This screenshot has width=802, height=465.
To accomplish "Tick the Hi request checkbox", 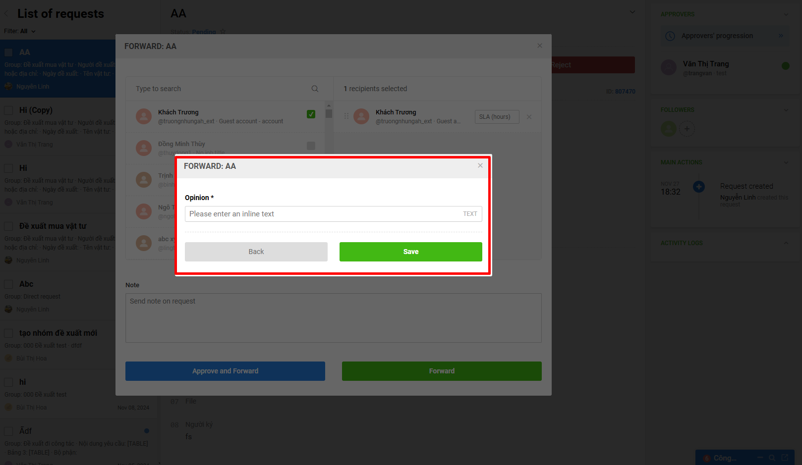I will click(x=8, y=168).
